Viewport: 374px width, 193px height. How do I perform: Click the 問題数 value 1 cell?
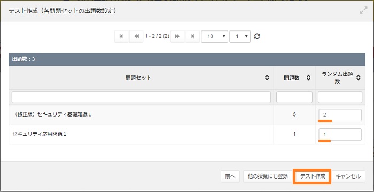coord(294,134)
